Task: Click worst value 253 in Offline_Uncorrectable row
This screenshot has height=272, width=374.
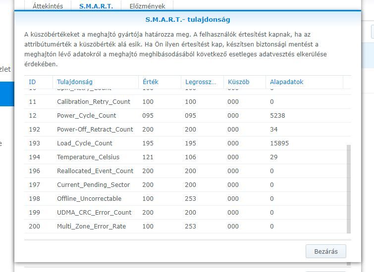Action: [x=190, y=198]
